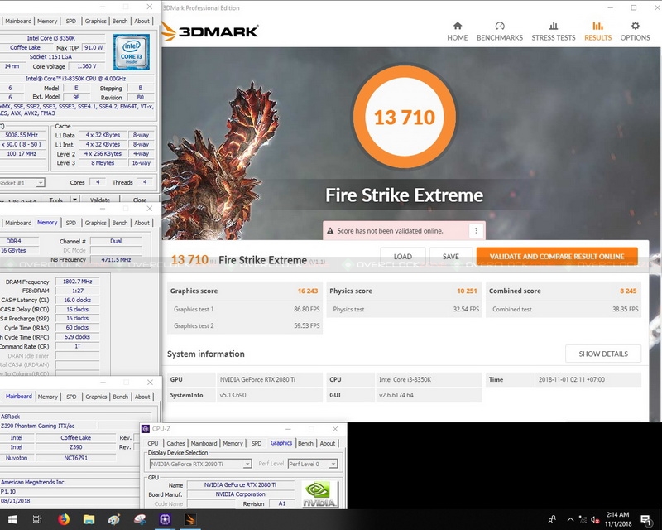Switch to Memory tab in Intel Core i3 CPU-Z window
This screenshot has width=662, height=530.
point(47,21)
